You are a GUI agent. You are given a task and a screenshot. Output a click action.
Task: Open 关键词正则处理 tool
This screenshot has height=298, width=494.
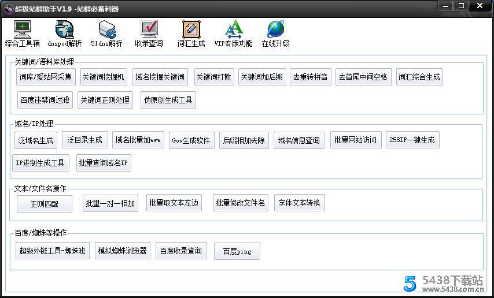(105, 100)
